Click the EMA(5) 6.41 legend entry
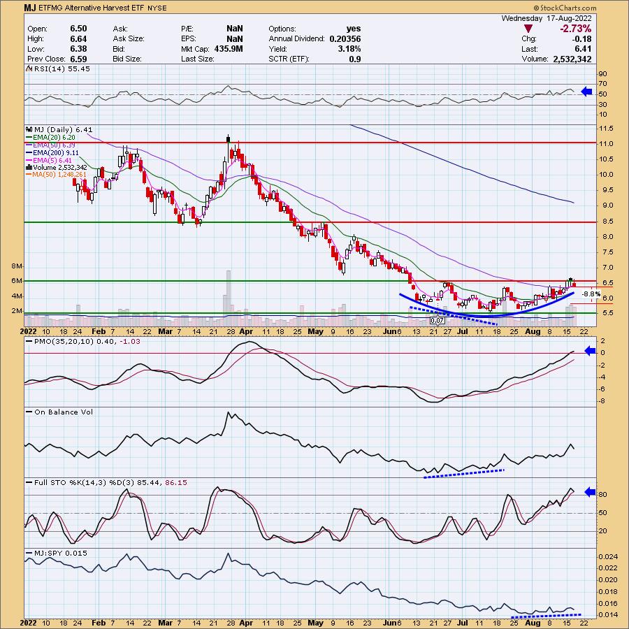 coord(52,160)
